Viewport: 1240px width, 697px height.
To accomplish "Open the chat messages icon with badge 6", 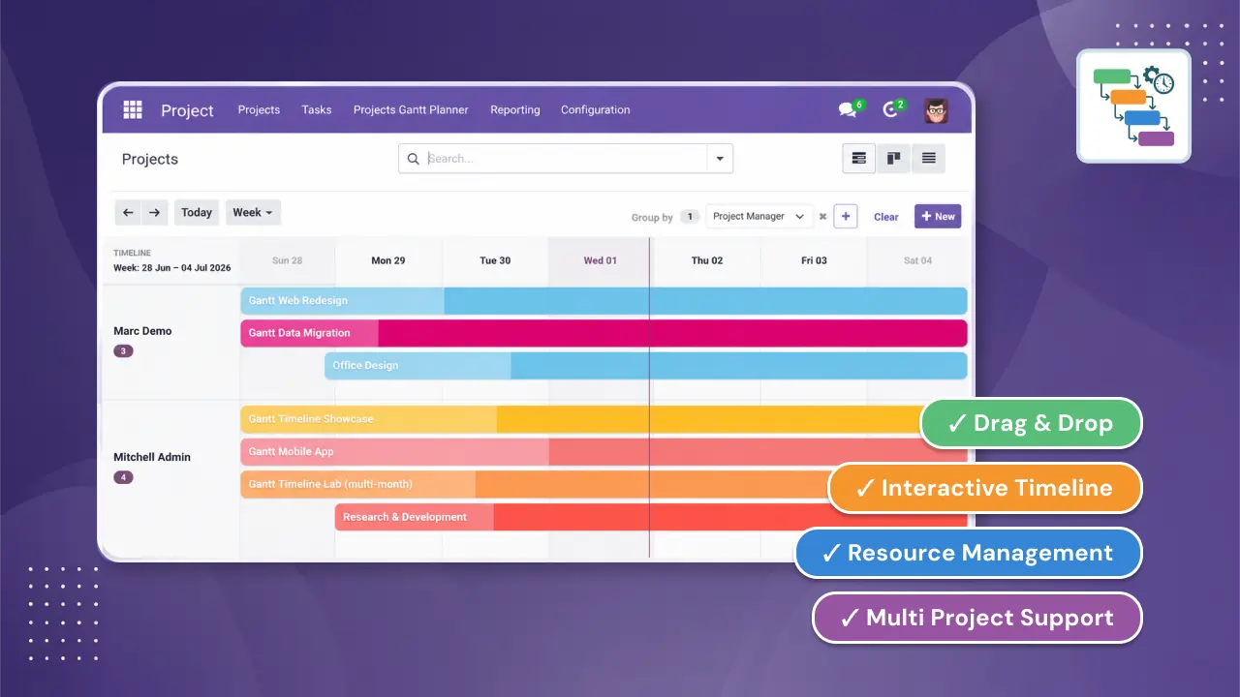I will pos(849,109).
